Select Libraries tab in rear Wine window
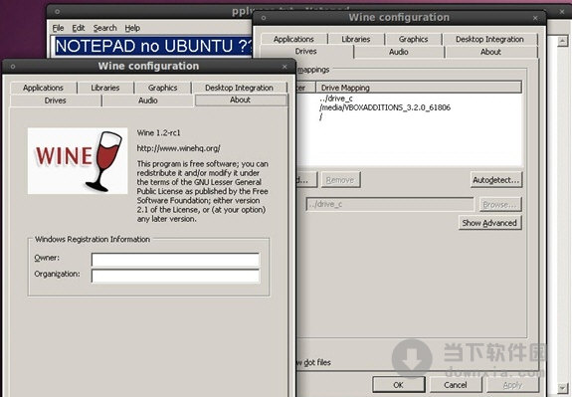The image size is (572, 397). [x=356, y=39]
